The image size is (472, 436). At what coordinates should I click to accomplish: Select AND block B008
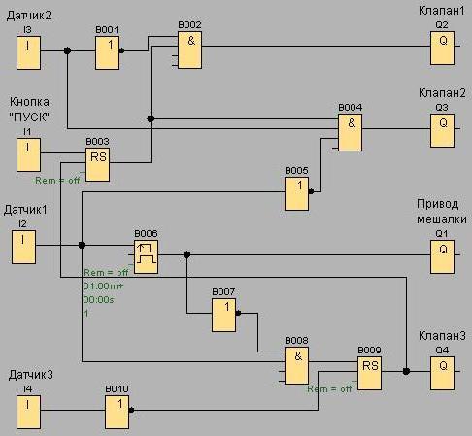[296, 365]
